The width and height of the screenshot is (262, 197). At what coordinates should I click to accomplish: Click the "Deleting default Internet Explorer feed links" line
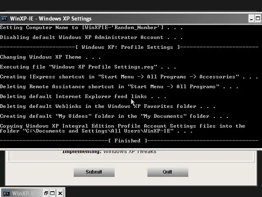[x=83, y=96]
